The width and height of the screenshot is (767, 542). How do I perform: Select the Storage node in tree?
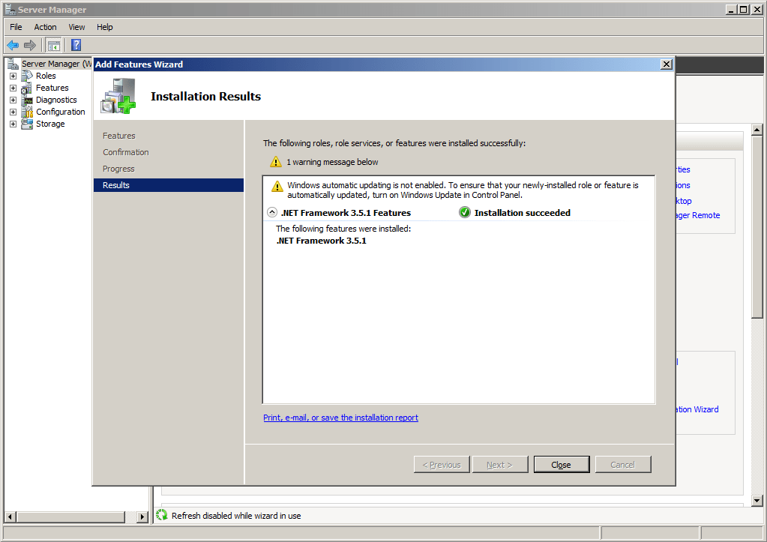click(x=50, y=124)
